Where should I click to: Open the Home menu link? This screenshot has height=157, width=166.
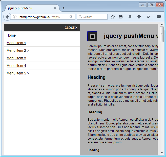(x=11, y=35)
